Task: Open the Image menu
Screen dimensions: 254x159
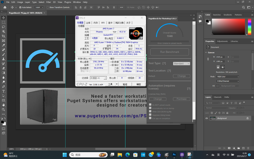Action: tap(20, 2)
